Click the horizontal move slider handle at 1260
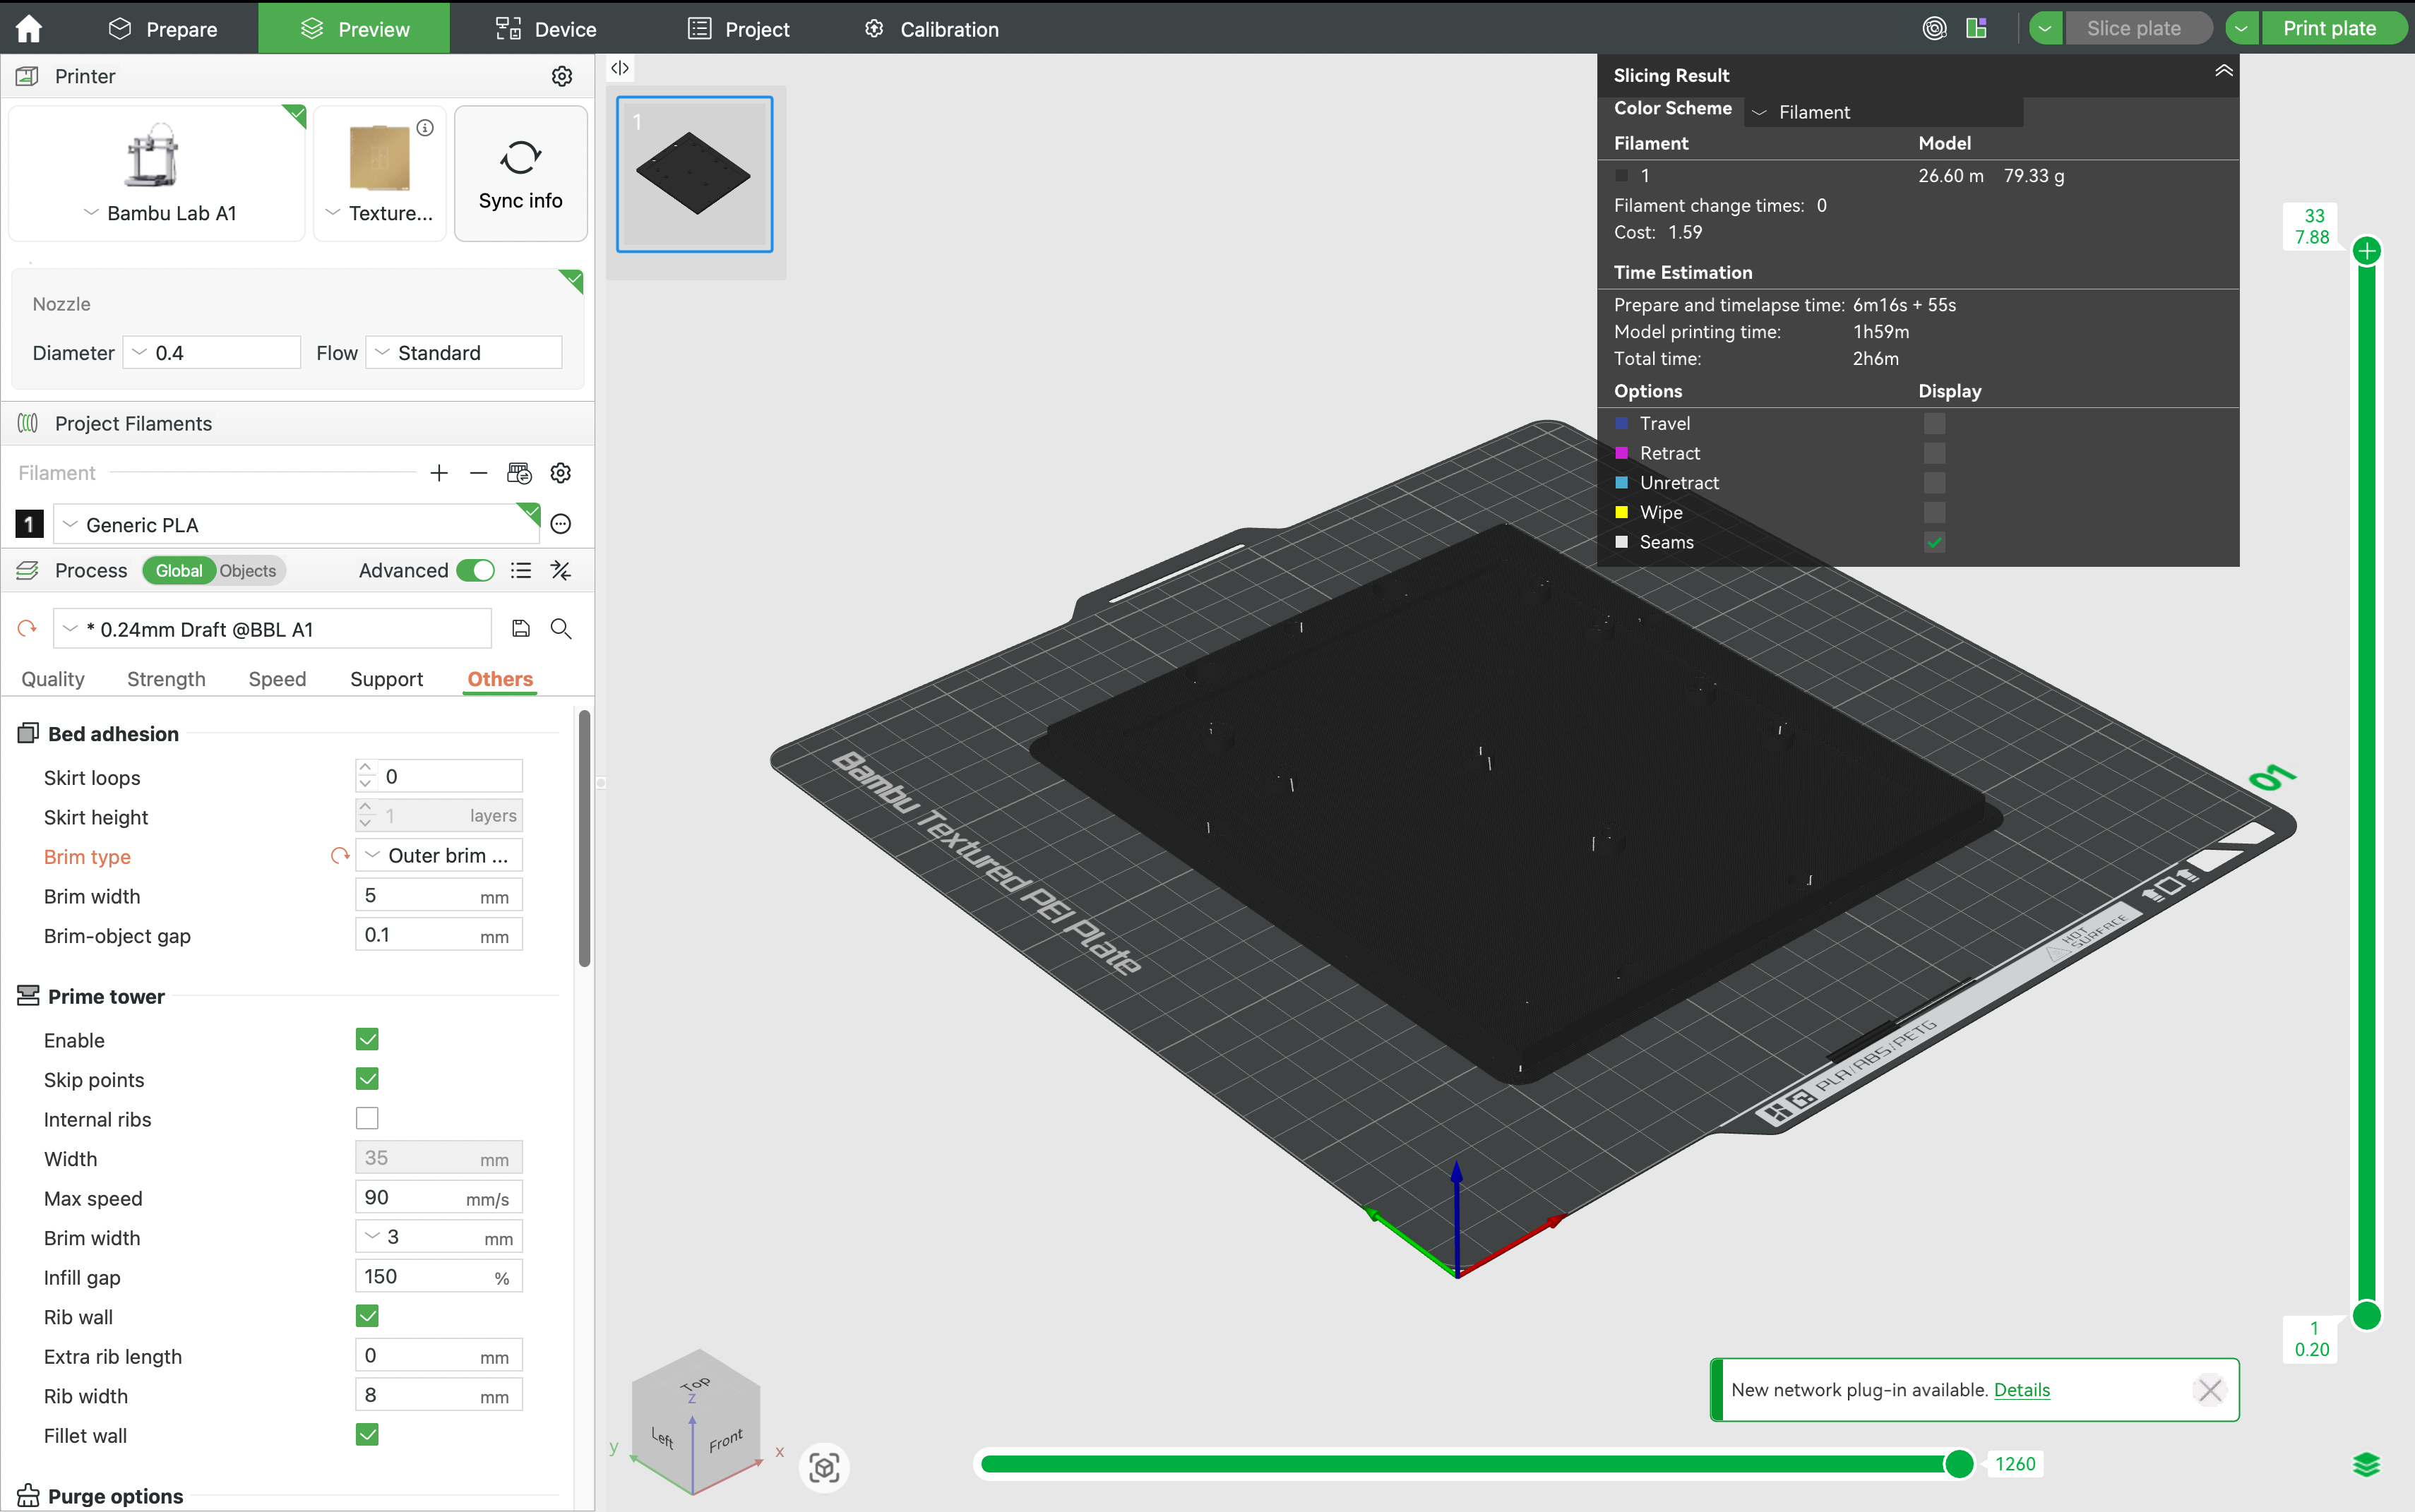Viewport: 2415px width, 1512px height. [1959, 1463]
